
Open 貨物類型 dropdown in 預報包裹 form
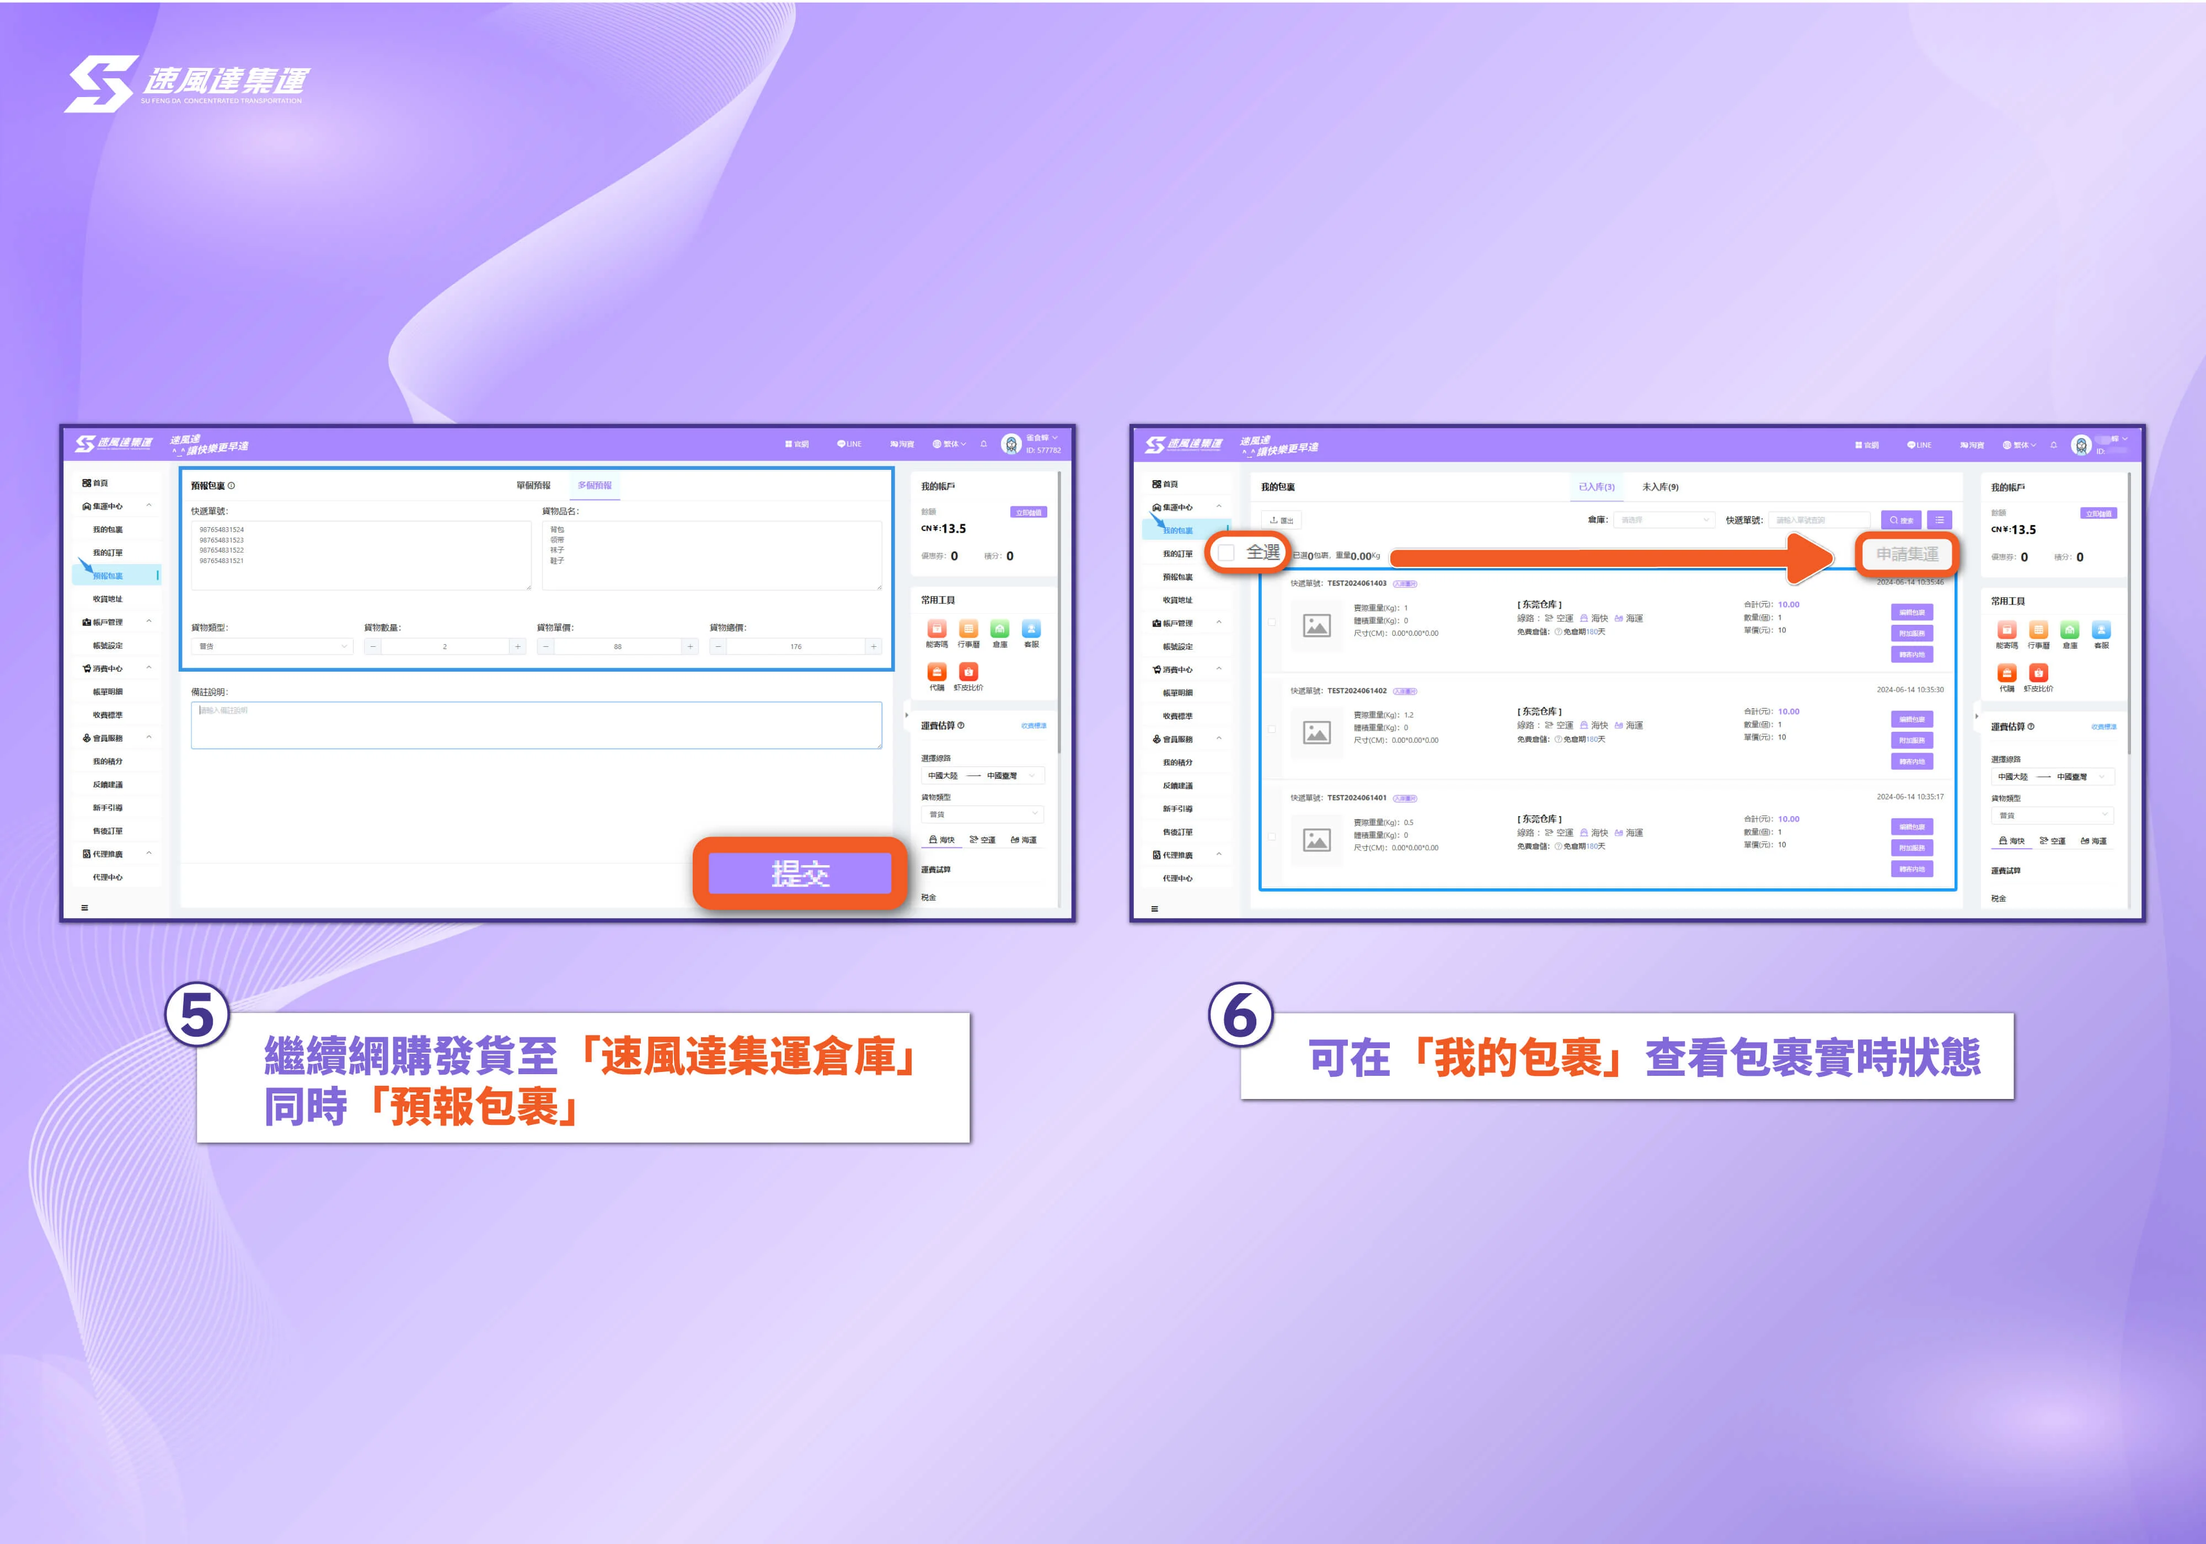[x=272, y=647]
